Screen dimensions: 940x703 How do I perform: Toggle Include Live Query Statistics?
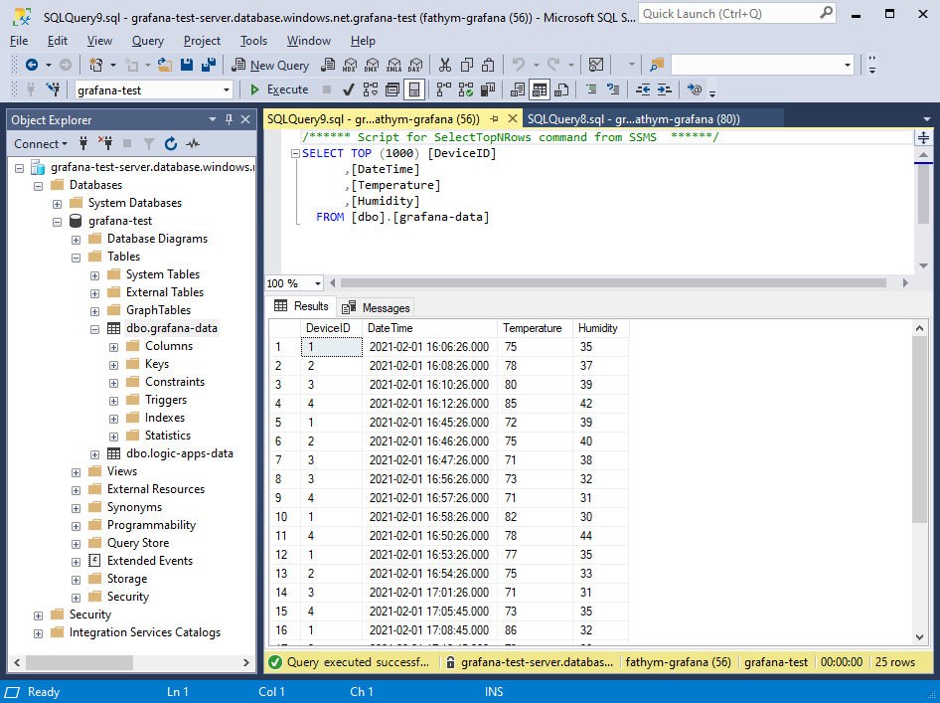pyautogui.click(x=466, y=89)
